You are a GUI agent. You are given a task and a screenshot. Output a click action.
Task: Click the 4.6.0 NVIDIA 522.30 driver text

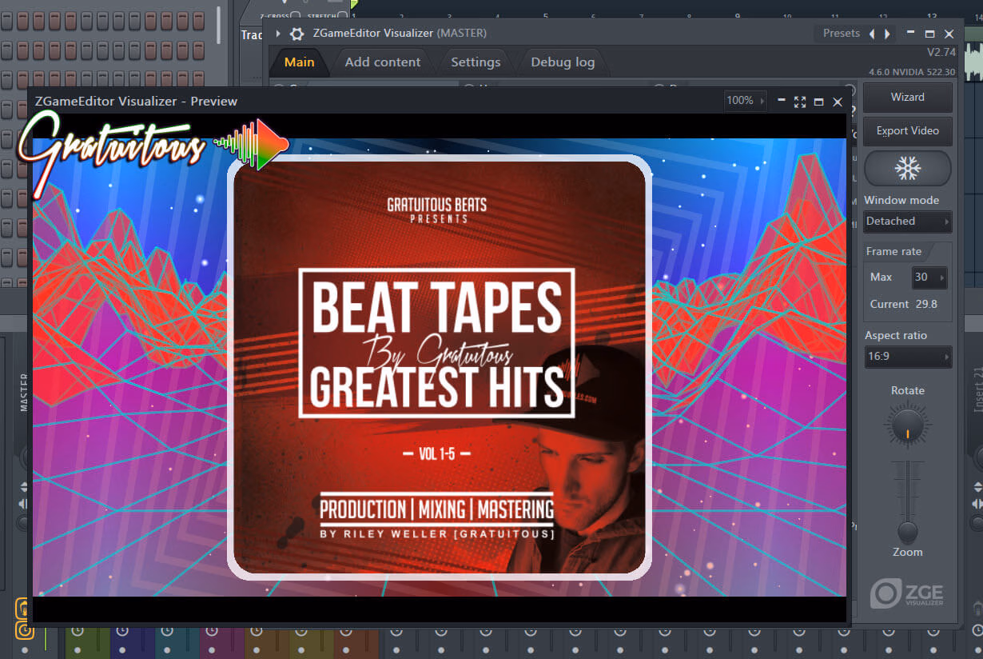(912, 72)
